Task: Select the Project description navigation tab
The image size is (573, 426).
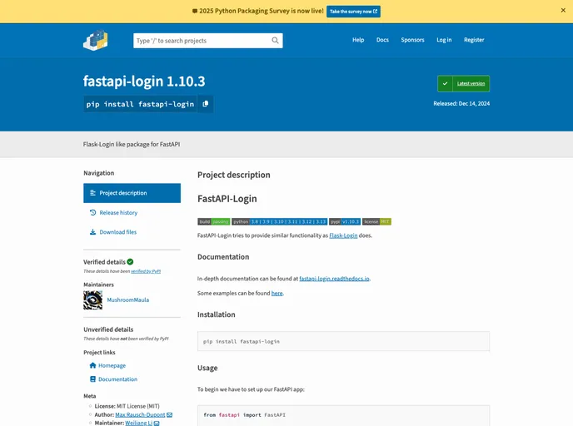Action: click(132, 193)
